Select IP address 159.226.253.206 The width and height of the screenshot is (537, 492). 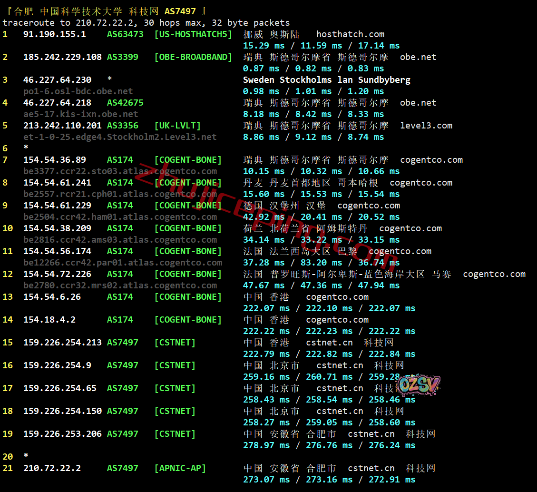click(x=62, y=434)
